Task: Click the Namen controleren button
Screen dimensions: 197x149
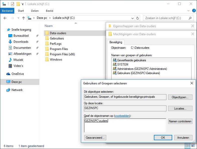Action: click(180, 121)
